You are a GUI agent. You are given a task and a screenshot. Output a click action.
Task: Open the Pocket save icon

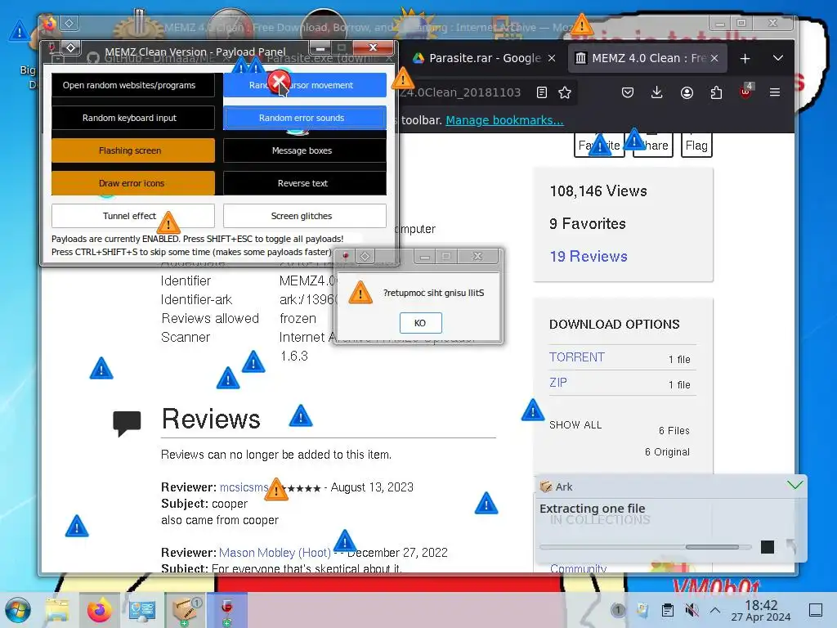coord(628,92)
